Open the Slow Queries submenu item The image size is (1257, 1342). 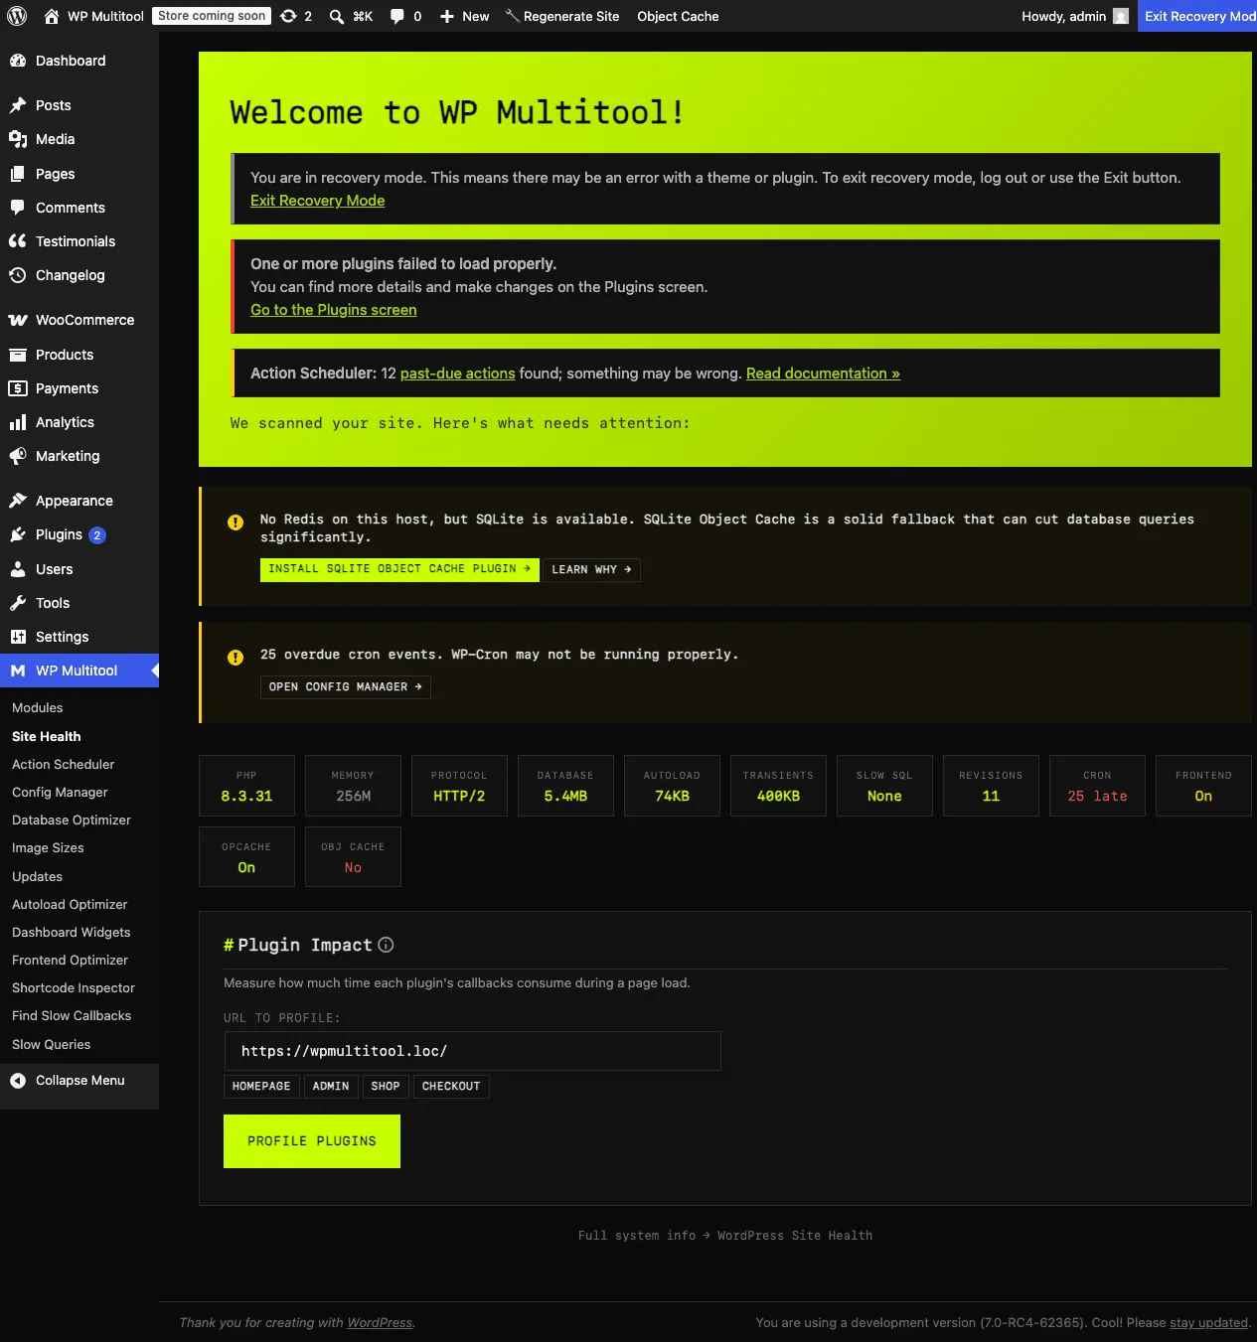click(x=52, y=1045)
